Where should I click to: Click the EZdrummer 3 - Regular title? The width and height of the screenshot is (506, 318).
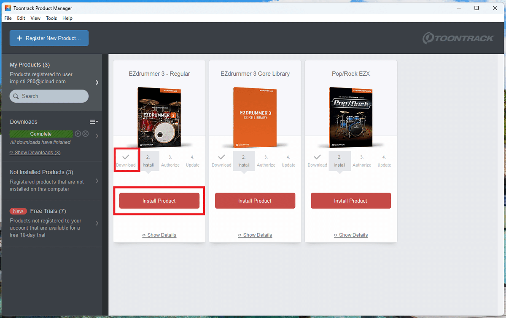click(x=159, y=74)
